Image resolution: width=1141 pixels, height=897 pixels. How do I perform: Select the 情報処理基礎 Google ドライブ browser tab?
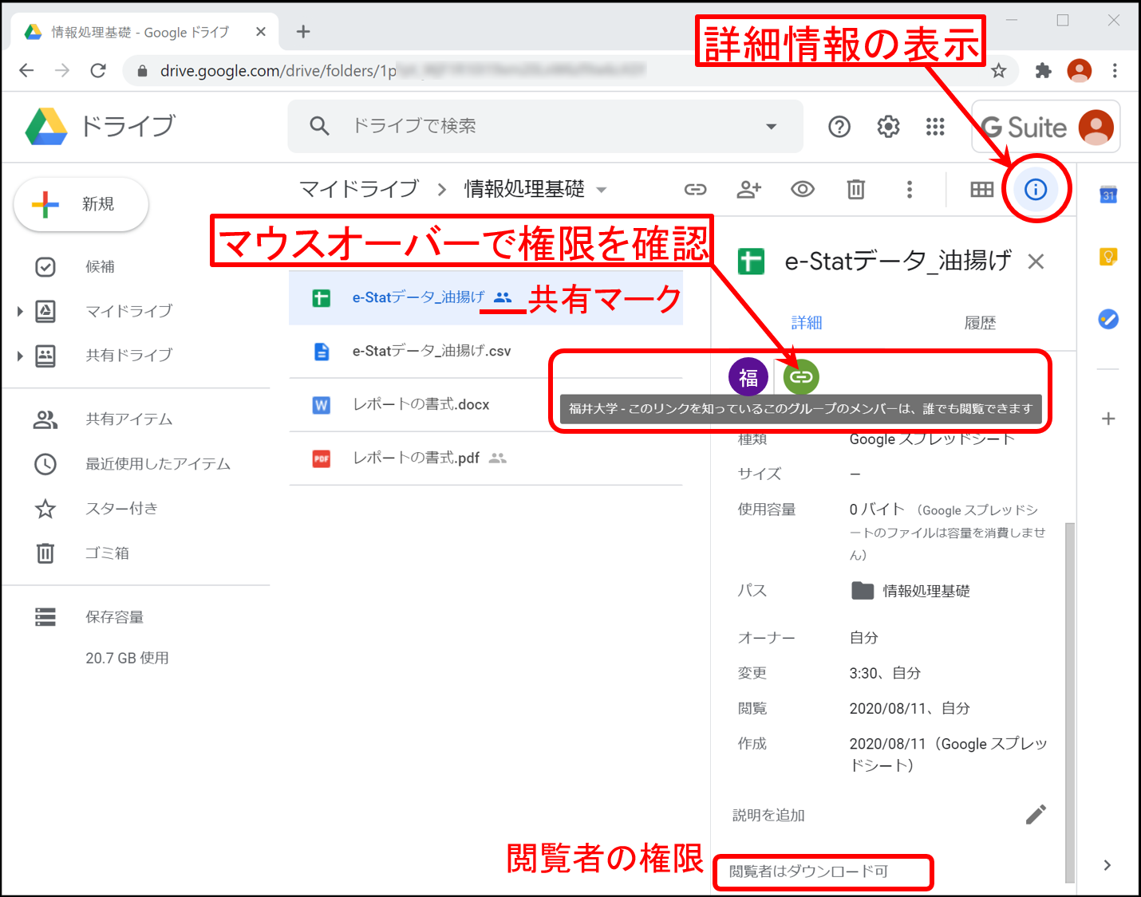pyautogui.click(x=144, y=32)
